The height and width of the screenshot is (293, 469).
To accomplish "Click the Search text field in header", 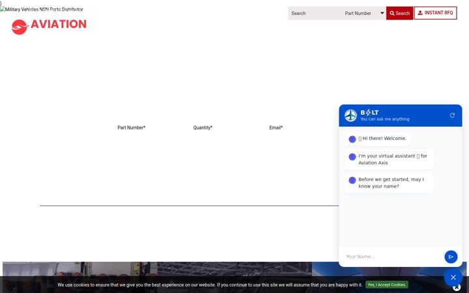I will pyautogui.click(x=315, y=13).
